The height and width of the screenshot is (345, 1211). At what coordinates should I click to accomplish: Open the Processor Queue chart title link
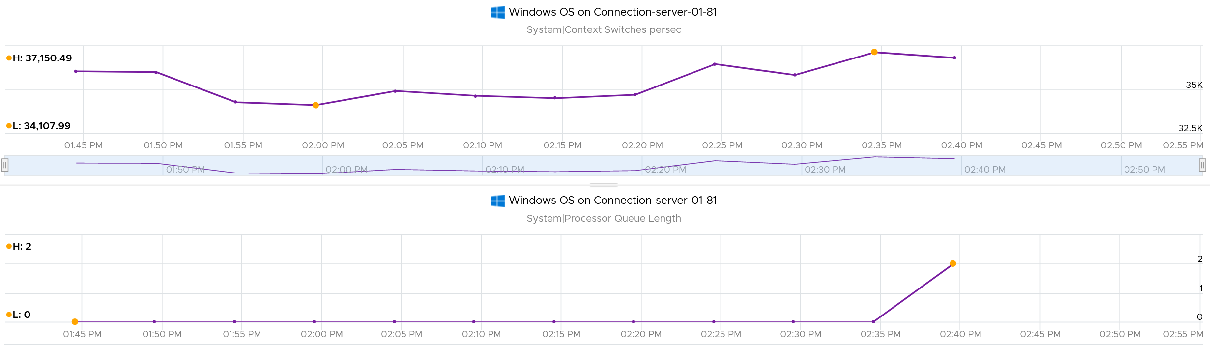[x=612, y=201]
